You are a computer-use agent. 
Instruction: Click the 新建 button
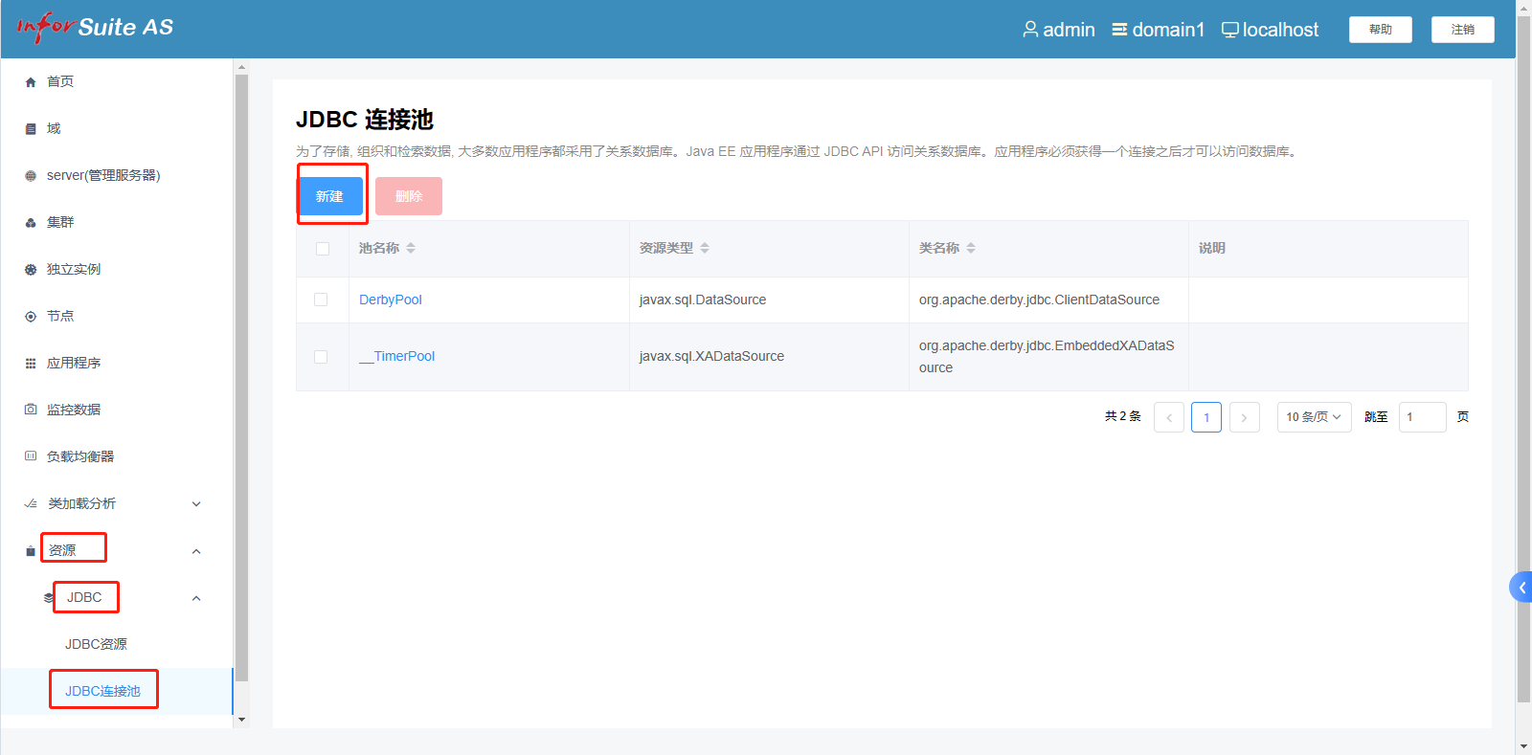(330, 196)
